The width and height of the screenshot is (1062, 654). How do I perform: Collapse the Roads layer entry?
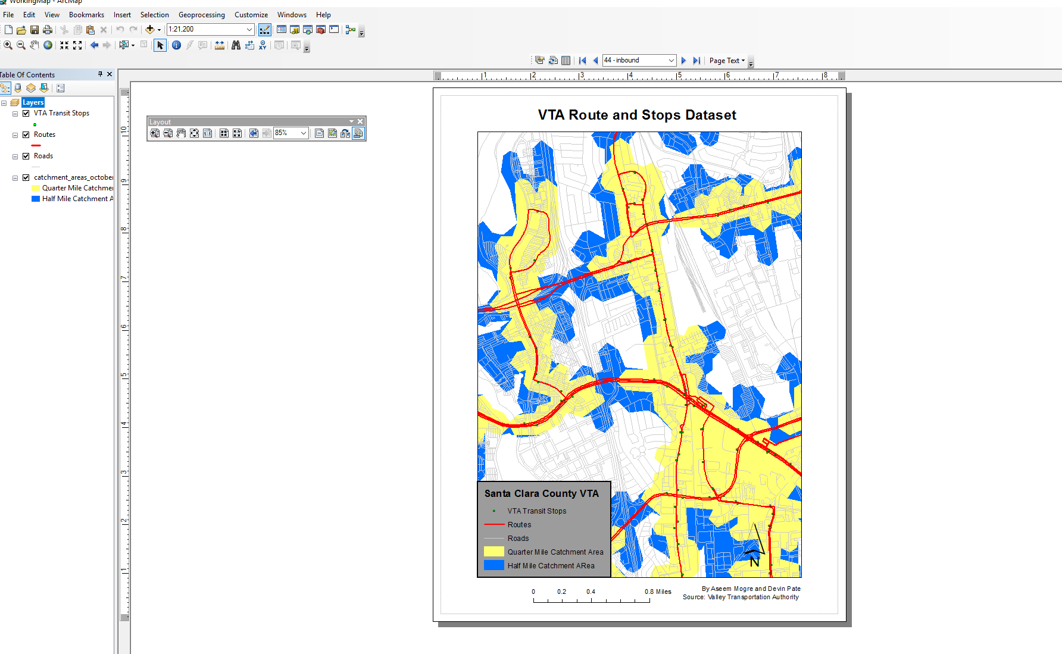tap(15, 157)
